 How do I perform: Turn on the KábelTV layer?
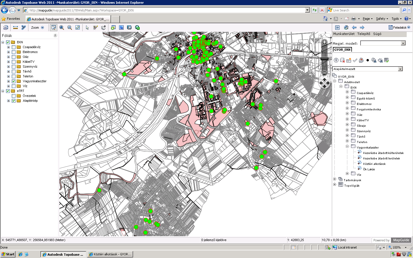[x=13, y=62]
